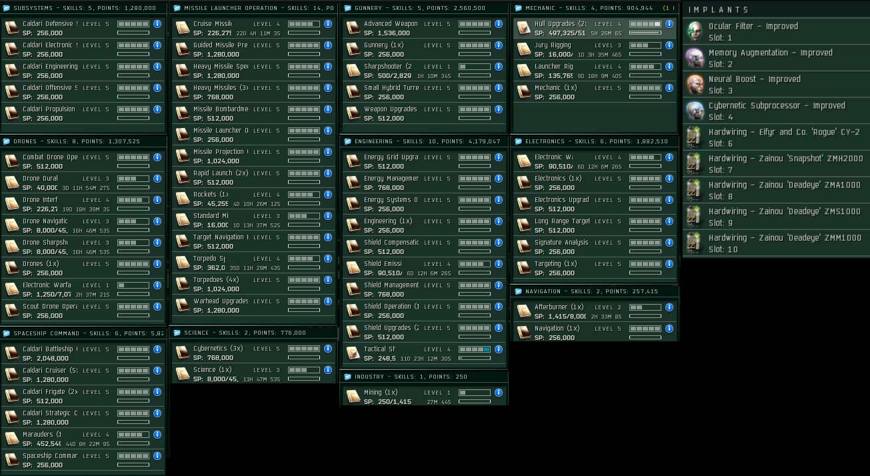Click info icon for Advanced Weapon Upgrades
870x476 pixels.
click(x=499, y=24)
